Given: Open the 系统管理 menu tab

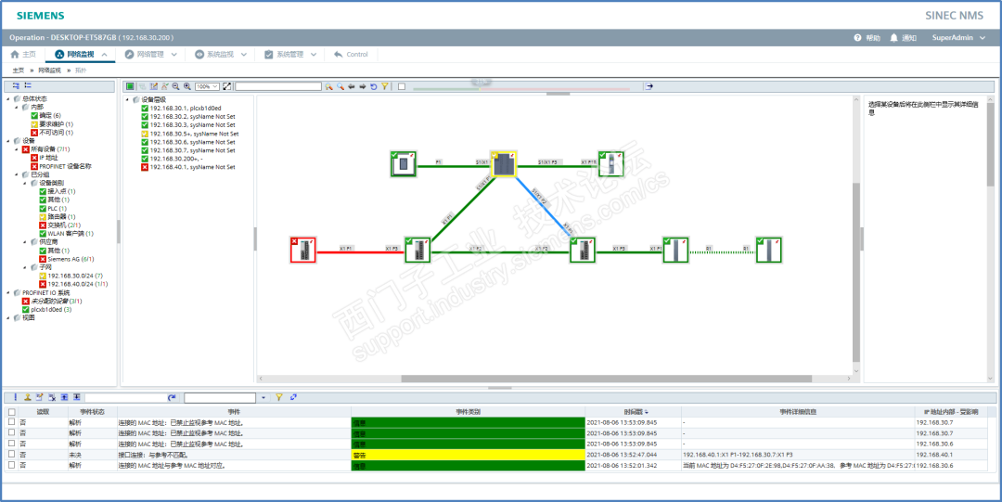Looking at the screenshot, I should click(x=290, y=55).
